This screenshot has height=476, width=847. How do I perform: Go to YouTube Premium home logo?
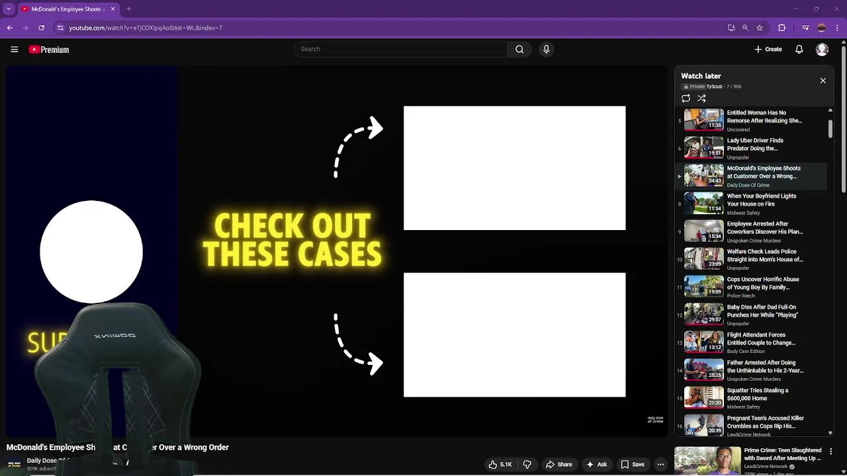tap(49, 50)
